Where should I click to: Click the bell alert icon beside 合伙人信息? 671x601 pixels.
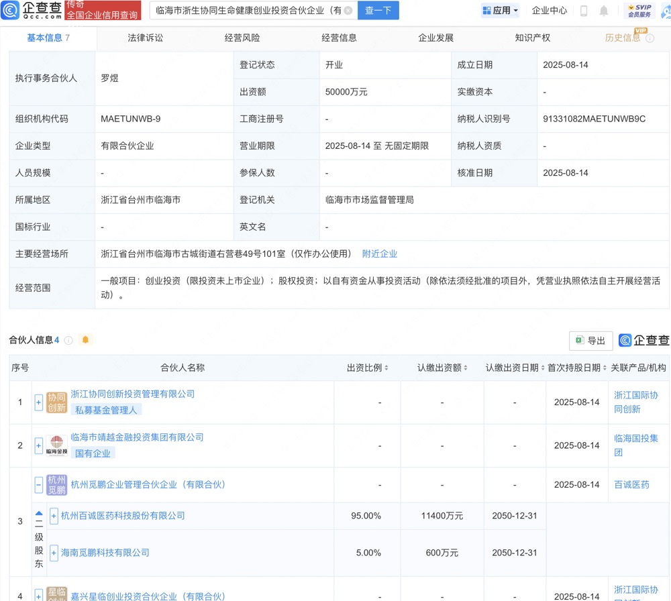[85, 340]
